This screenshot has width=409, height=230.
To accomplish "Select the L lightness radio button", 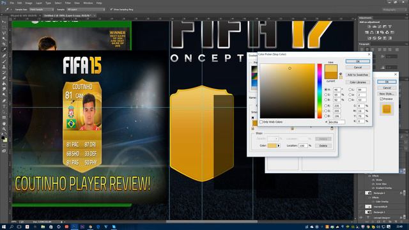I will point(350,89).
